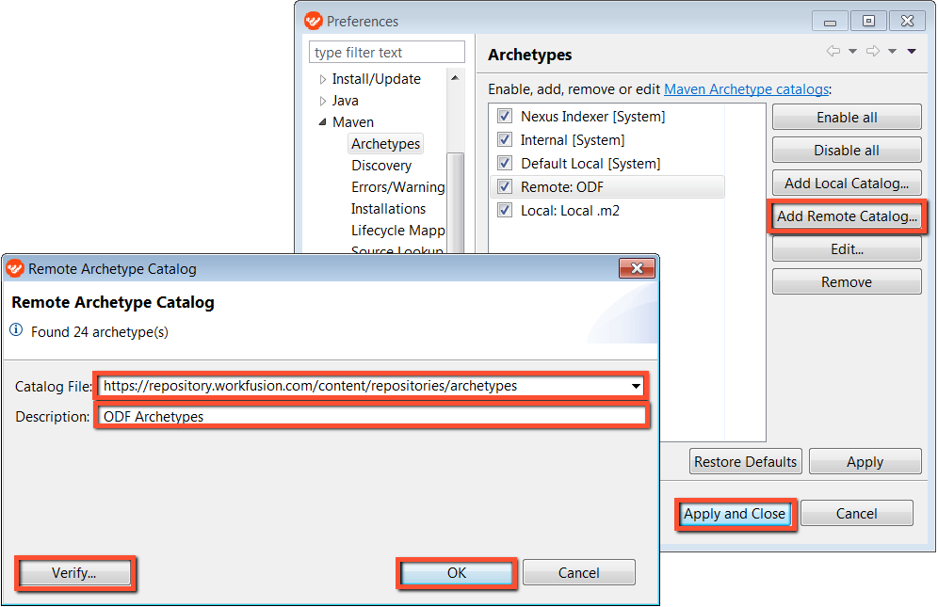
Task: Open Lifecycle Mappings preferences page
Action: coord(397,231)
